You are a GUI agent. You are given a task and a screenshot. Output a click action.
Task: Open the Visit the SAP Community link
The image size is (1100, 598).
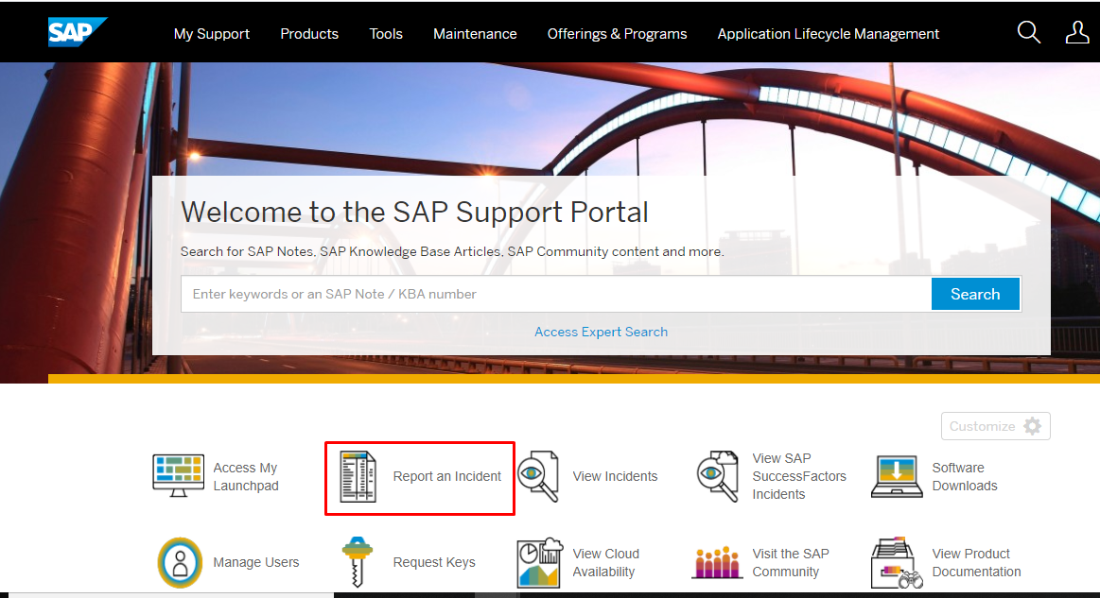coord(791,562)
